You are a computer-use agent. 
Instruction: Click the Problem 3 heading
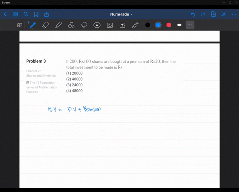(x=36, y=61)
